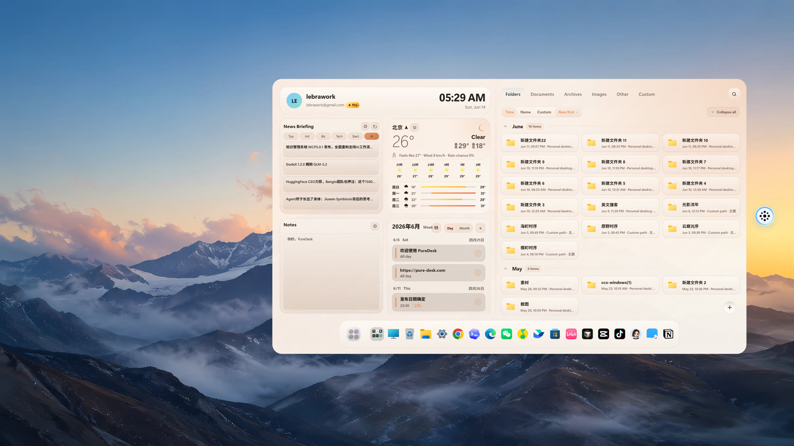794x446 pixels.
Task: Open the 新建文件夹22 folder
Action: point(540,143)
